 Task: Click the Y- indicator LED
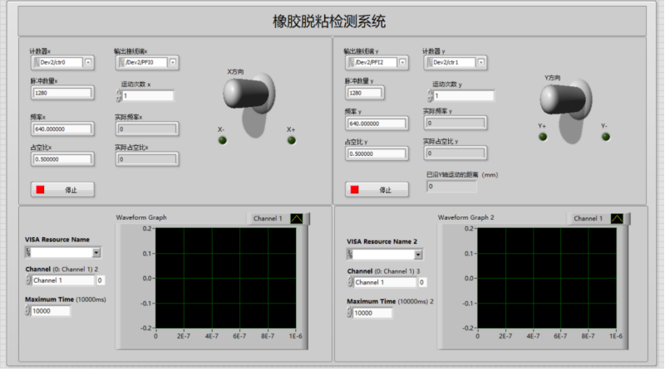(603, 137)
